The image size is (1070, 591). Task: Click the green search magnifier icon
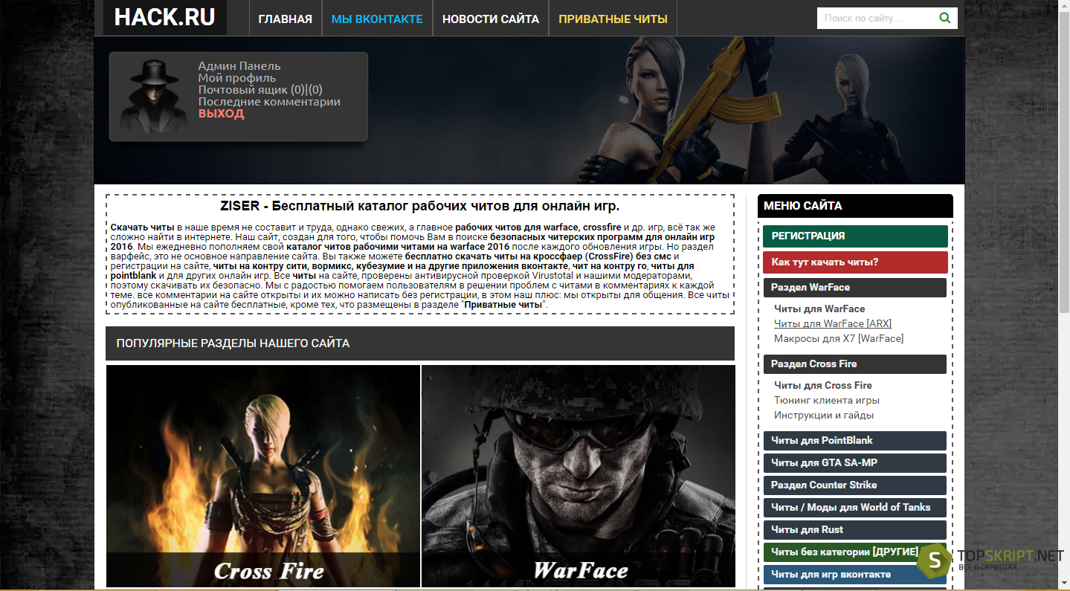[x=944, y=18]
